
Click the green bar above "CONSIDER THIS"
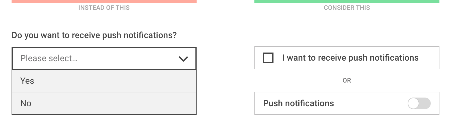click(x=347, y=1)
